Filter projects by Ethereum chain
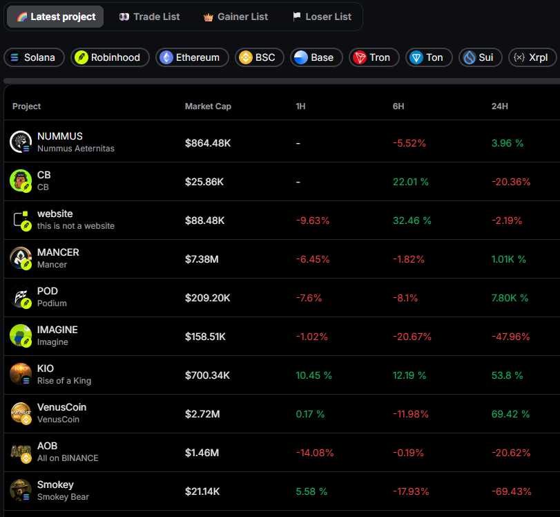Viewport: 560px width, 517px height. point(192,57)
